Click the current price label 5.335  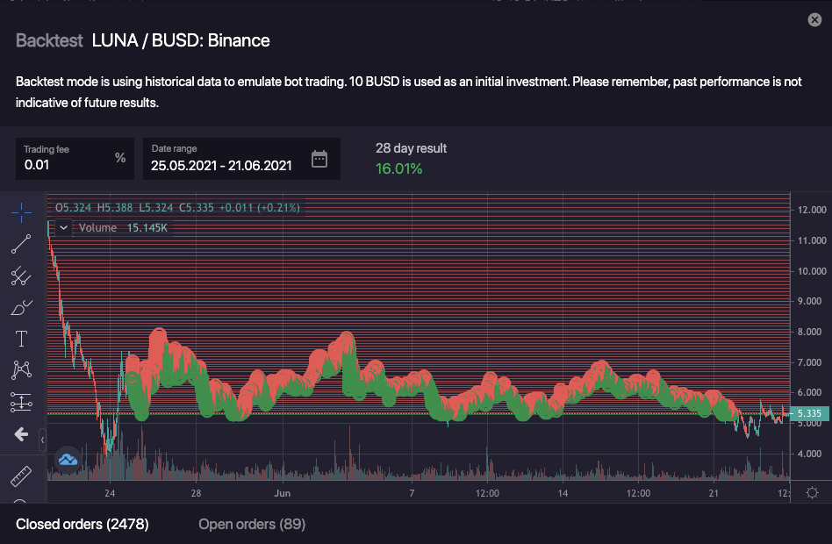(x=810, y=413)
